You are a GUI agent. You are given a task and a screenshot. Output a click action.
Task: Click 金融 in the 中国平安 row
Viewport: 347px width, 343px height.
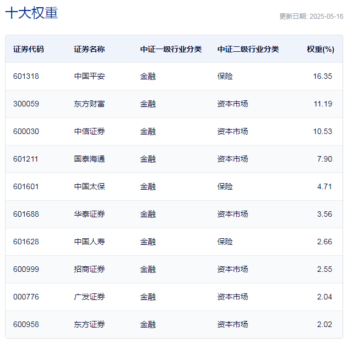[x=148, y=76]
